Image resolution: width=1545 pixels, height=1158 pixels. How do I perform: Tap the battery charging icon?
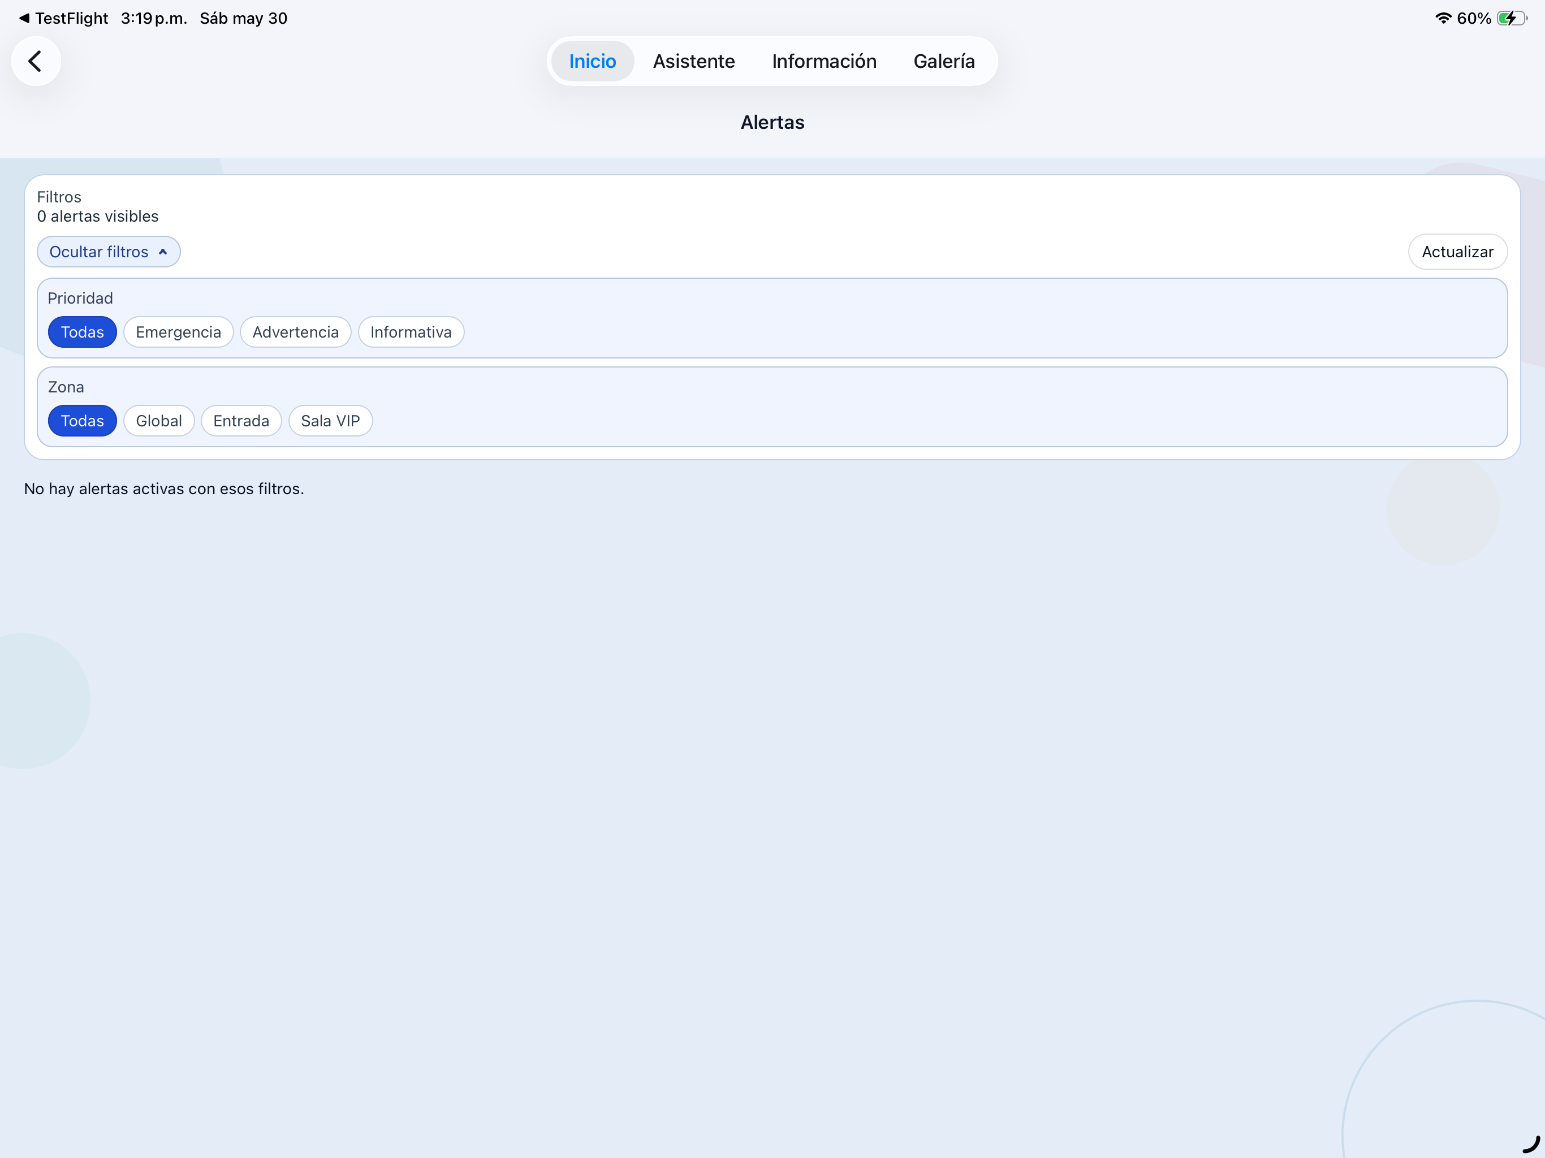[x=1512, y=18]
